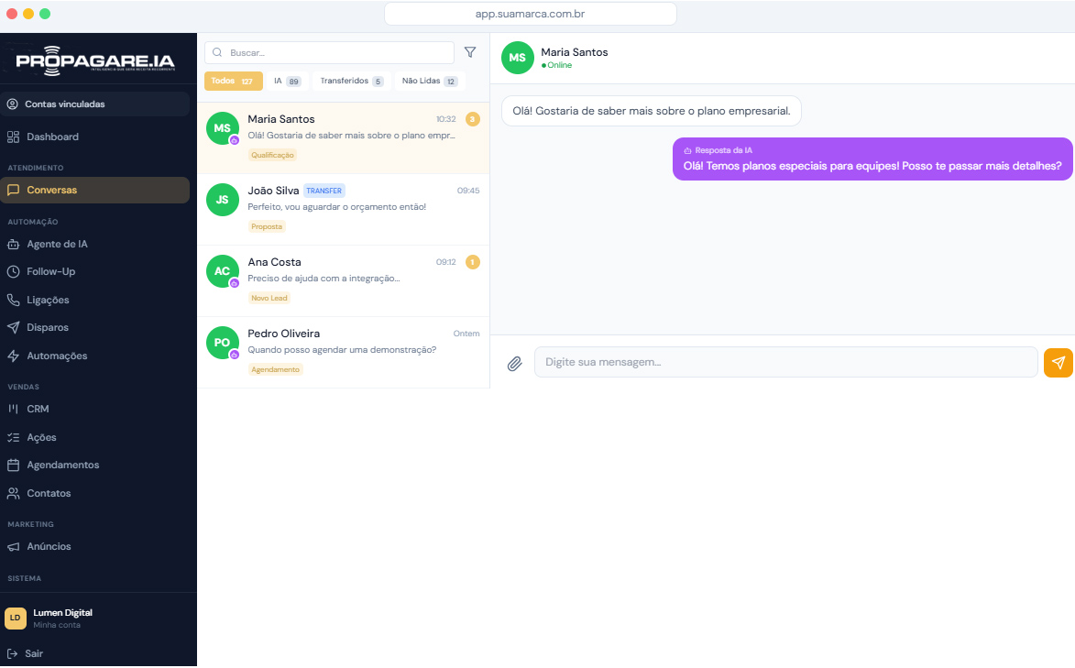Click 09:45 timestamp on João Silva
This screenshot has height=668, width=1075.
pos(468,191)
